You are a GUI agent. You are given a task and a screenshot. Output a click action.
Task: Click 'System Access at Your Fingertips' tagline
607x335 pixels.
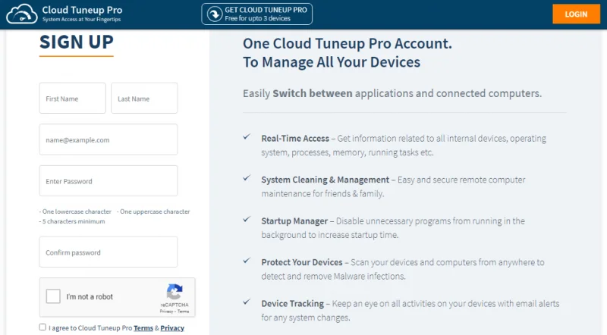coord(82,20)
